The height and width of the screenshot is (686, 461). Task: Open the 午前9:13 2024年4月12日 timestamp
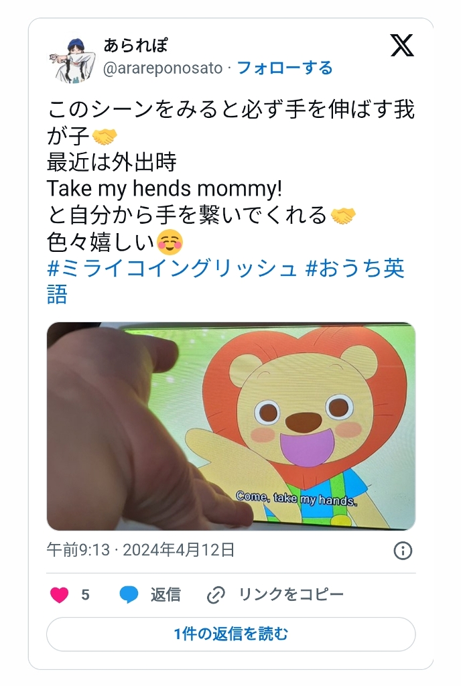click(141, 550)
